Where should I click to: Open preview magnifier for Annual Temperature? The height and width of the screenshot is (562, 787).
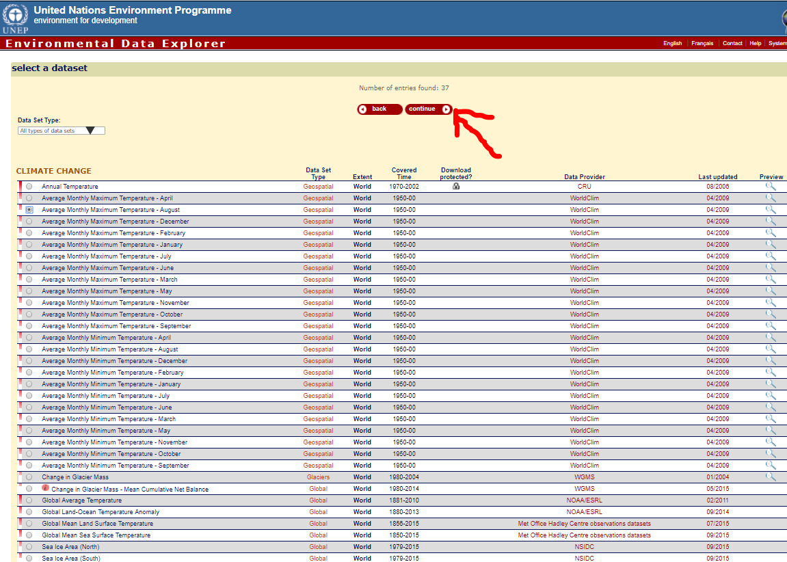pyautogui.click(x=771, y=186)
